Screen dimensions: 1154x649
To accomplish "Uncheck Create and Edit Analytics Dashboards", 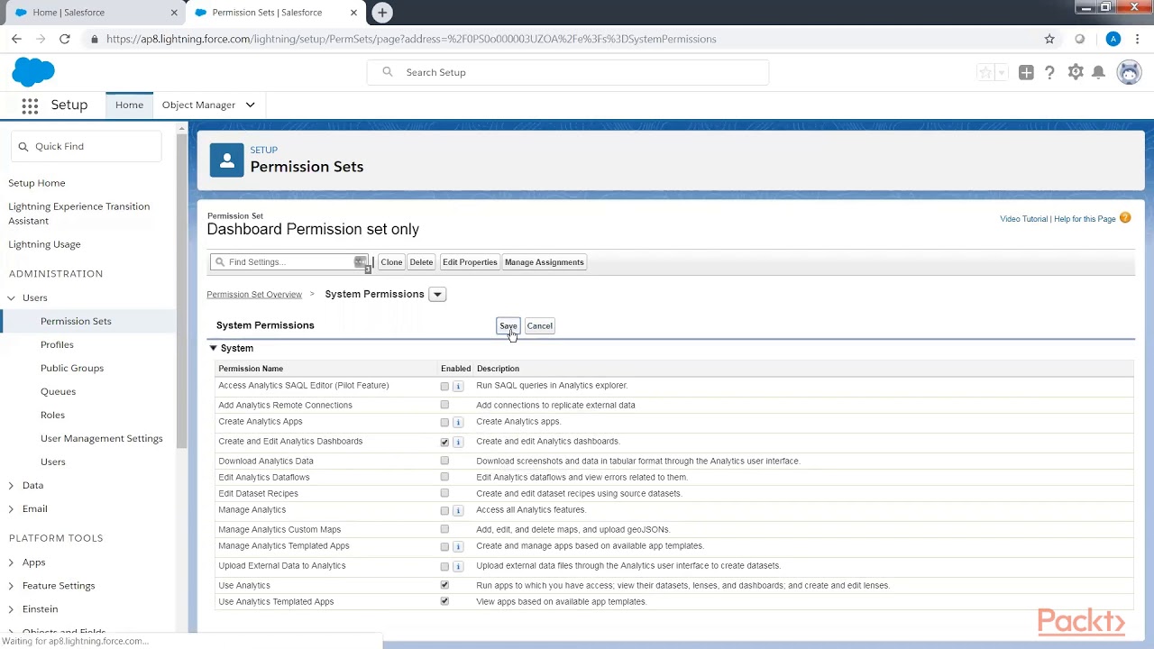I will click(444, 442).
